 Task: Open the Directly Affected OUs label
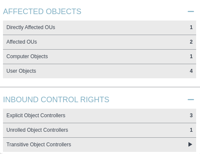point(31,27)
